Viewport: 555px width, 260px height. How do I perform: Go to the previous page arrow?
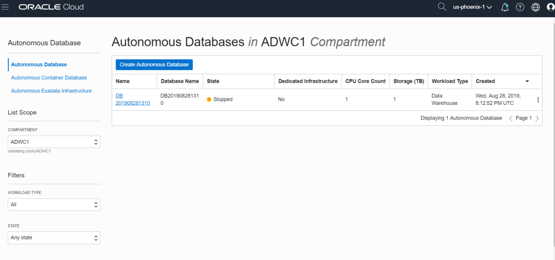coord(510,118)
